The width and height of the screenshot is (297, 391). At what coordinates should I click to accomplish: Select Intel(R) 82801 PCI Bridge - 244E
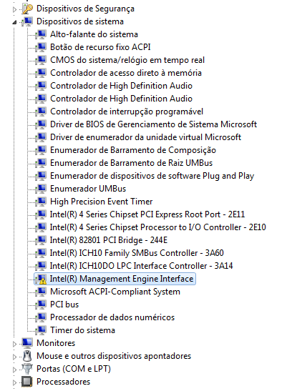pyautogui.click(x=109, y=240)
